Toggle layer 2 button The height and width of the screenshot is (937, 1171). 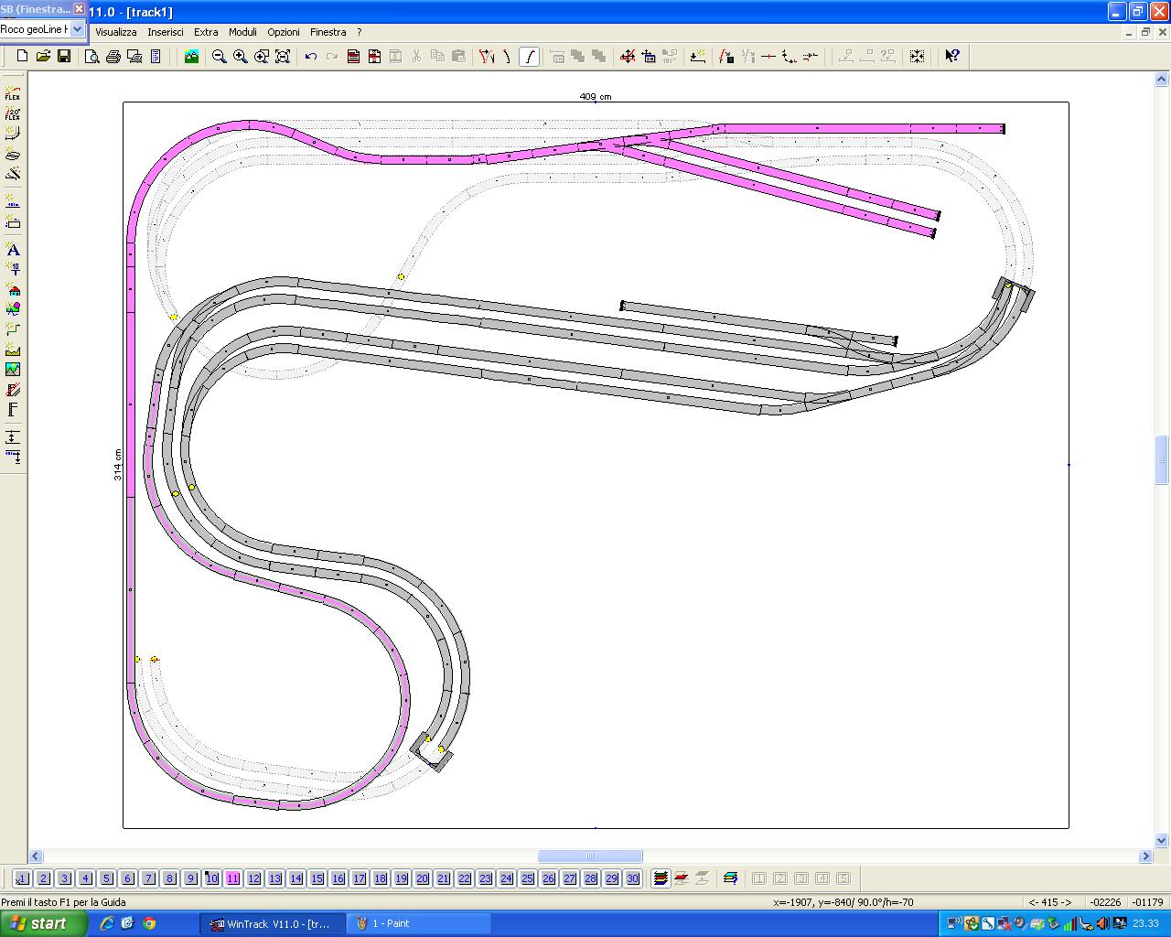(43, 878)
